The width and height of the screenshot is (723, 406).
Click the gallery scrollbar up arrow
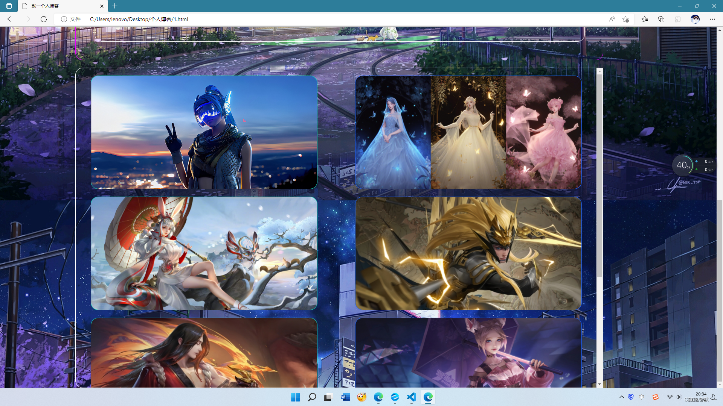click(x=599, y=71)
